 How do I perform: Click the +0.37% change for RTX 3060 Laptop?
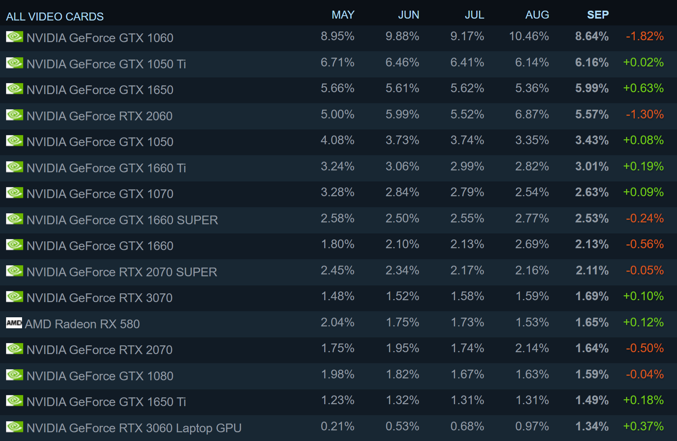pyautogui.click(x=643, y=426)
